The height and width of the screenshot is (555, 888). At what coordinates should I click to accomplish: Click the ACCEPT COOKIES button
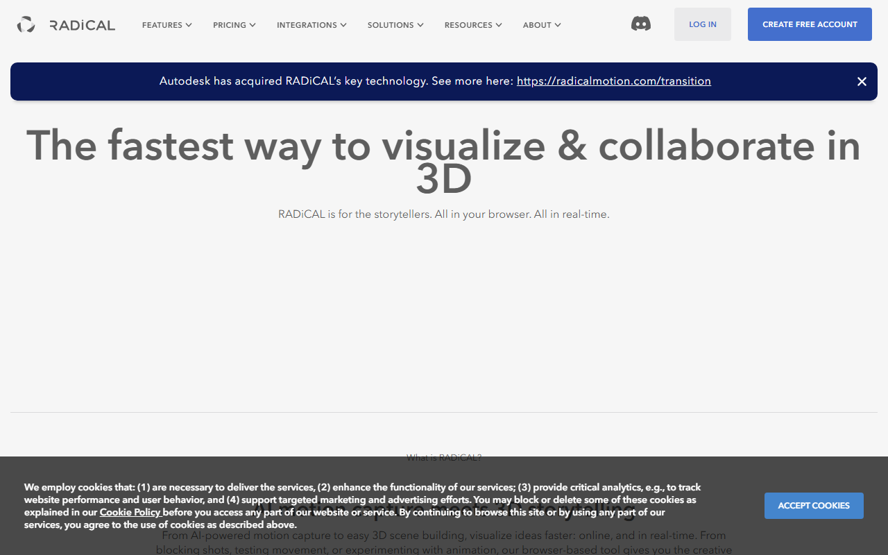pyautogui.click(x=814, y=506)
